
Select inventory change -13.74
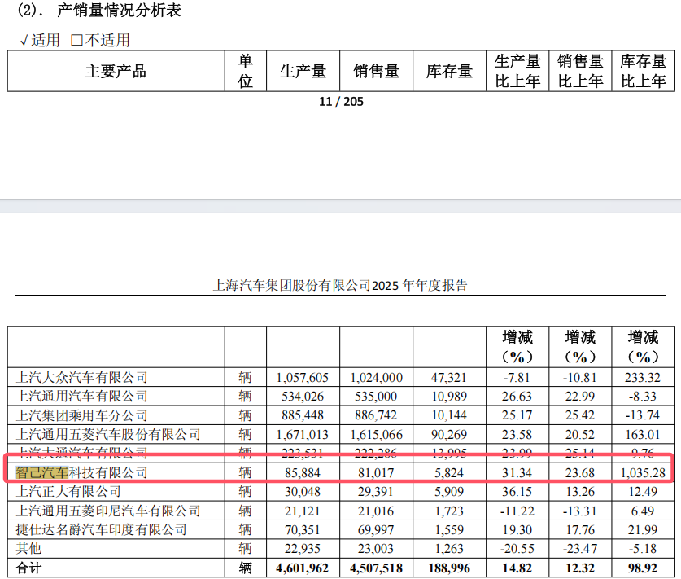pyautogui.click(x=643, y=415)
